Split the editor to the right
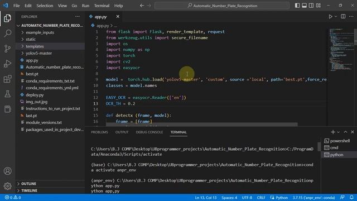This screenshot has width=357, height=201. point(343,16)
